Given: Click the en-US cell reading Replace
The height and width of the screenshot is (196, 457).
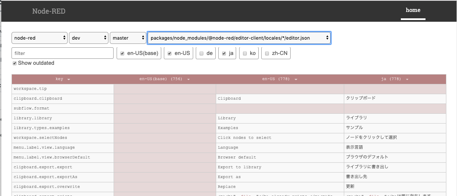Looking at the screenshot, I should pos(280,187).
